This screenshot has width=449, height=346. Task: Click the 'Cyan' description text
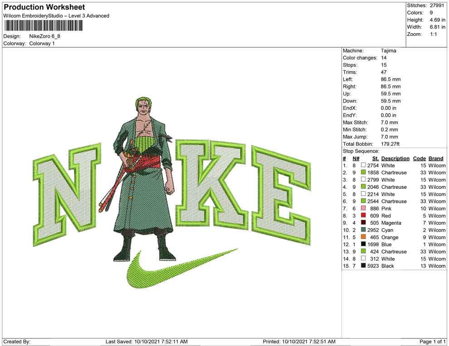387,230
